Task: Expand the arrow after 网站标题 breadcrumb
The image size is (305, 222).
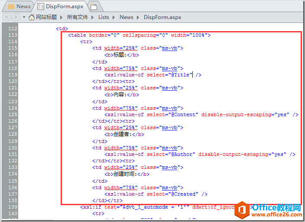Action: click(x=61, y=17)
